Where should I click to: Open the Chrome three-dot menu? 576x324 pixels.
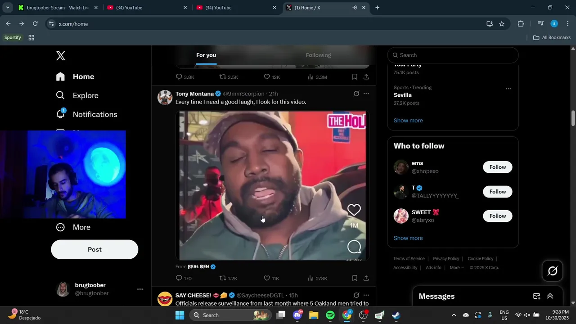[x=567, y=24]
